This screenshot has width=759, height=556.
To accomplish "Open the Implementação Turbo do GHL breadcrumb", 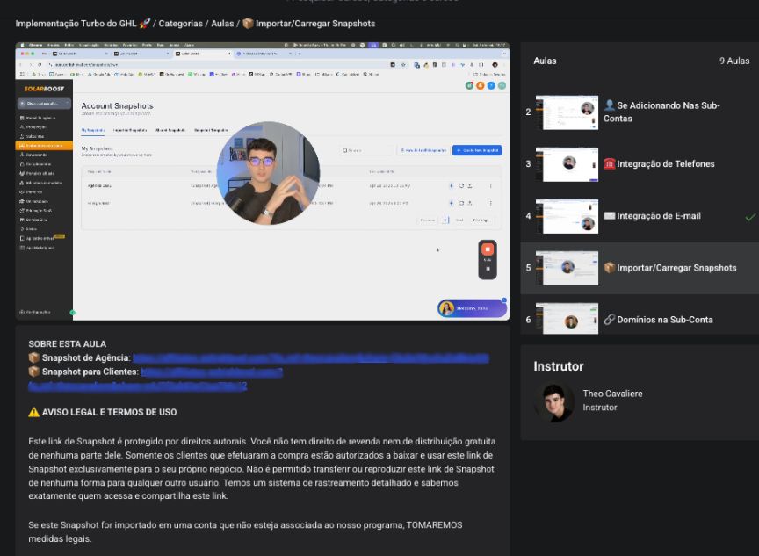I will coord(83,24).
